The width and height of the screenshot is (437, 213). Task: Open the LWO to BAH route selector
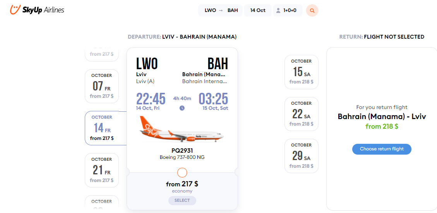[x=220, y=10]
